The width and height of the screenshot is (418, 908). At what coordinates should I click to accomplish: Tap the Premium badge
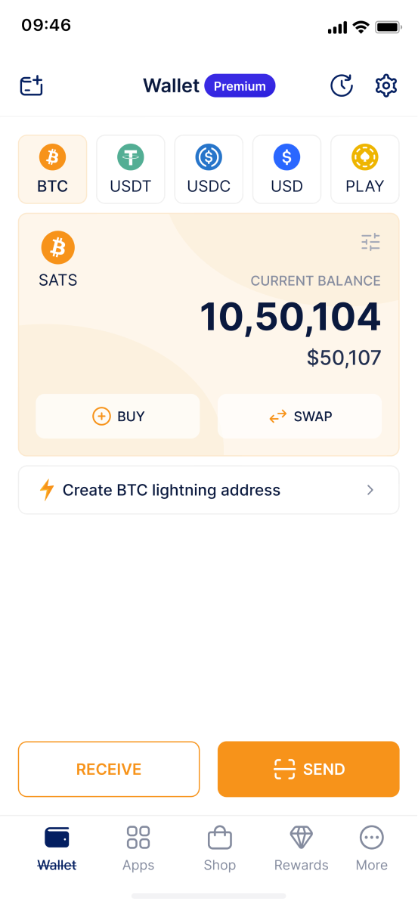pos(240,86)
